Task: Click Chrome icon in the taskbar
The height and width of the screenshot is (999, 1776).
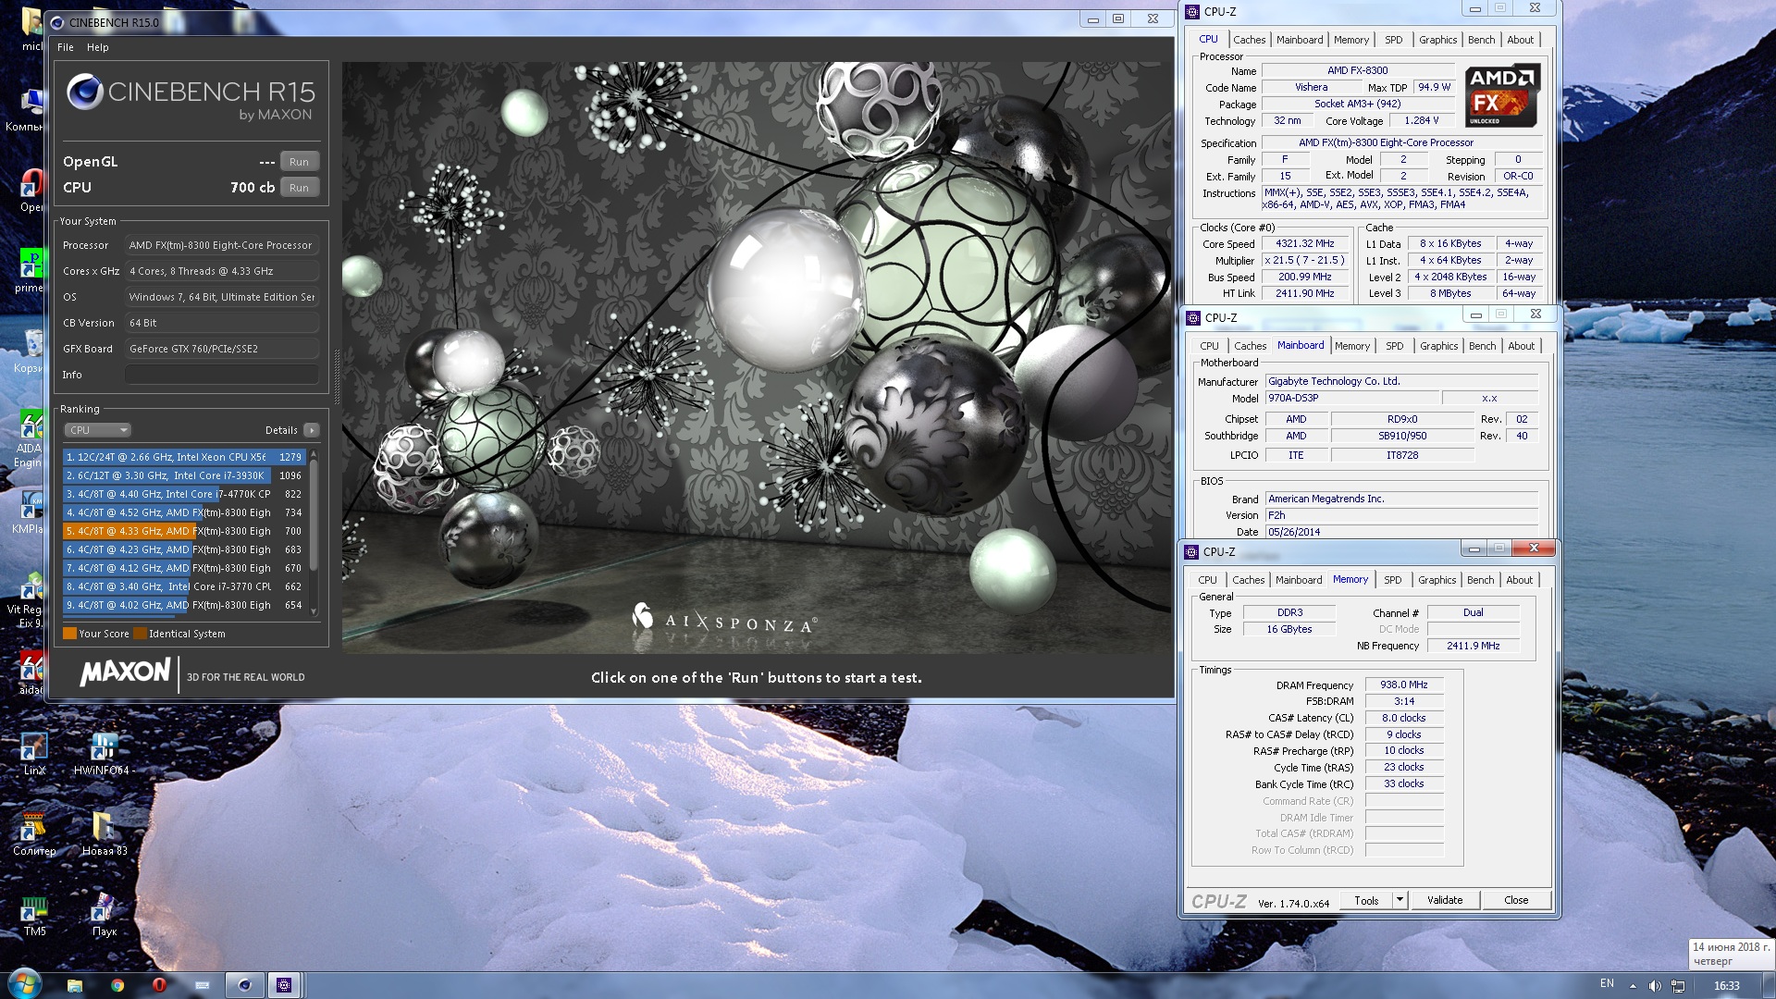Action: (117, 985)
